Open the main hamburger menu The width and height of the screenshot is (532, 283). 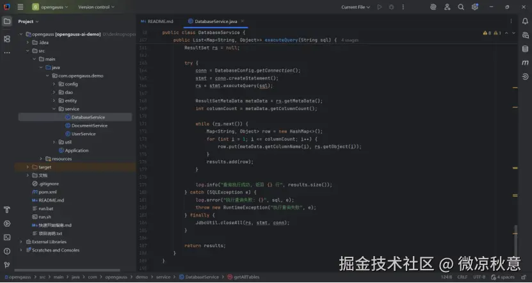pos(20,7)
